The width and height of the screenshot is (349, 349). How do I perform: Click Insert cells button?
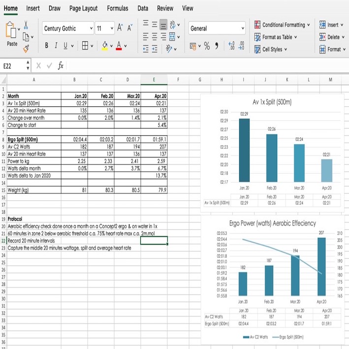click(x=331, y=25)
